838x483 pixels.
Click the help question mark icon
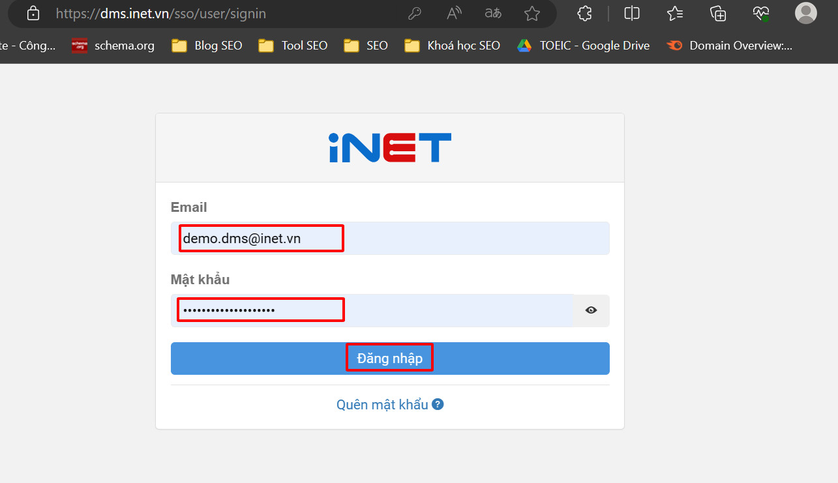pos(438,404)
